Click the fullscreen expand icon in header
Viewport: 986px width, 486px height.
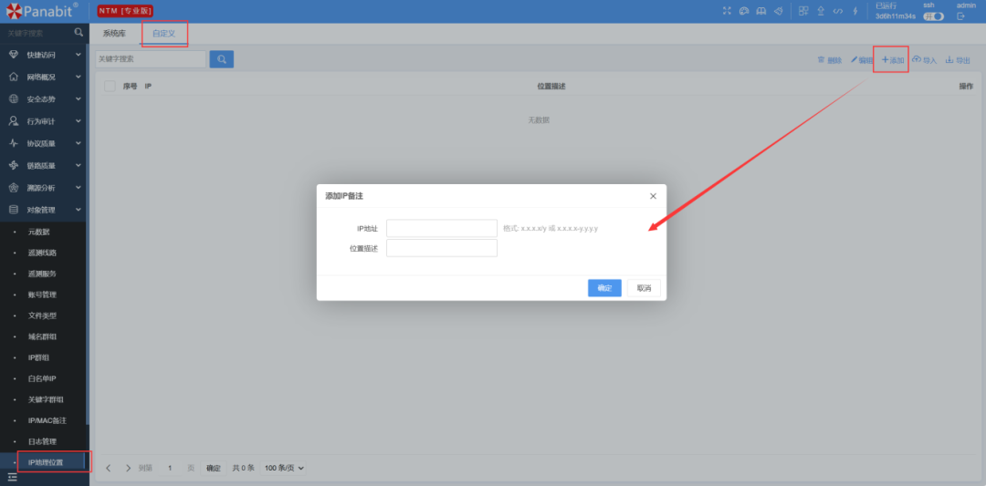pyautogui.click(x=727, y=11)
